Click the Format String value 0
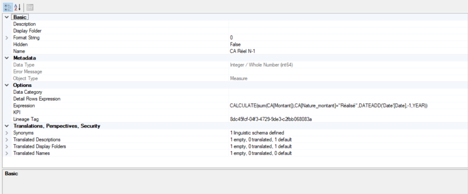The image size is (468, 194). (231, 38)
